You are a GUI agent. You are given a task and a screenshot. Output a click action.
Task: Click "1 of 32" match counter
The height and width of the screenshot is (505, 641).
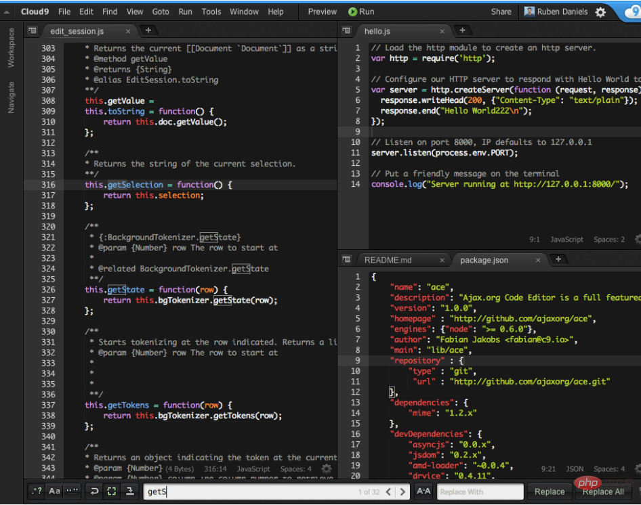tap(369, 492)
